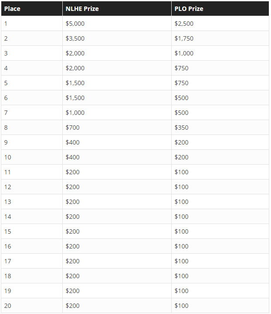Click the Place column header
This screenshot has width=271, height=314.
tap(12, 9)
